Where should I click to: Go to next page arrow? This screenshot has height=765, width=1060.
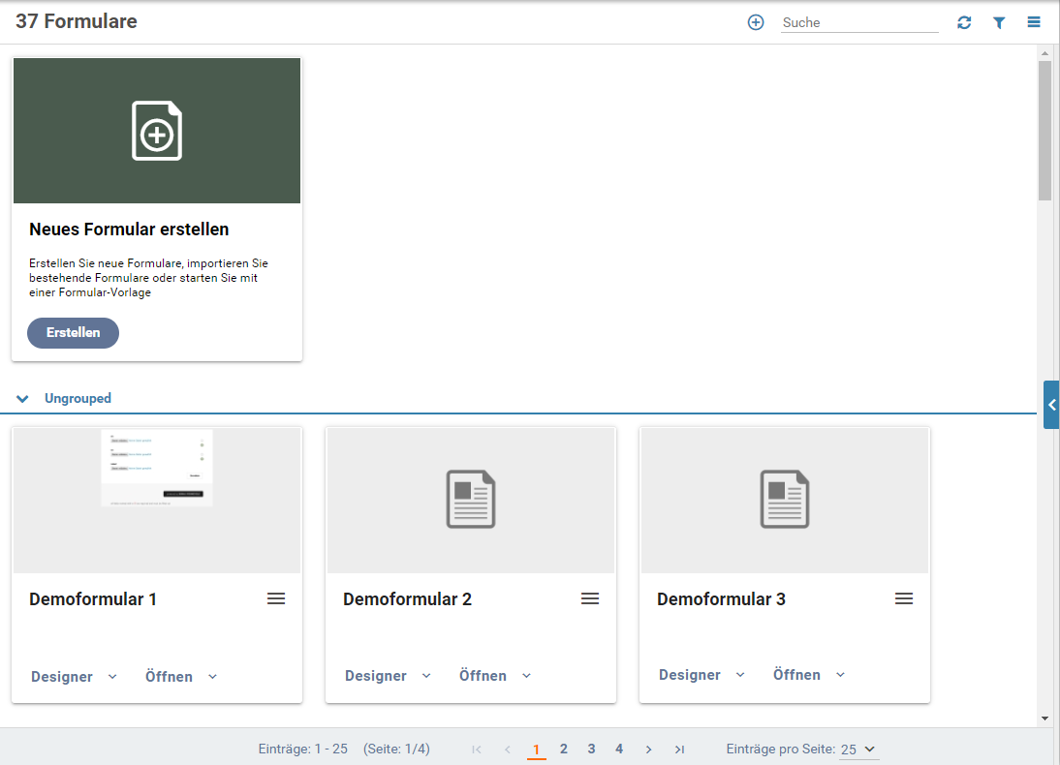pyautogui.click(x=648, y=749)
